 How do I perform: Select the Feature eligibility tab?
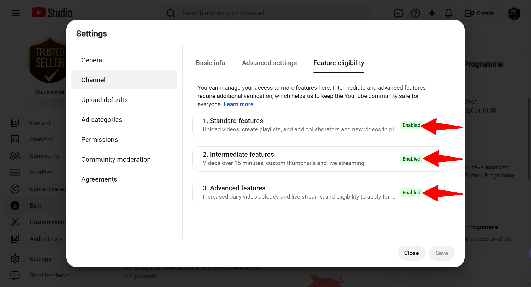pyautogui.click(x=339, y=63)
